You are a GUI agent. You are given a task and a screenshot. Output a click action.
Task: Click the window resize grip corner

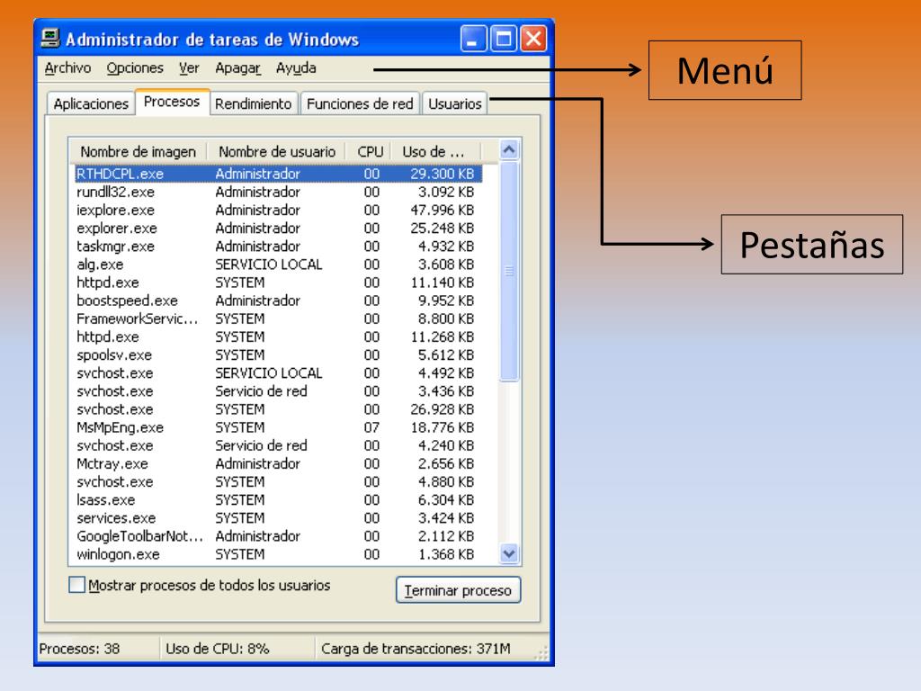coord(541,653)
